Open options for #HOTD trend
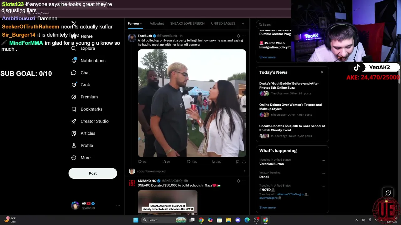 323,186
